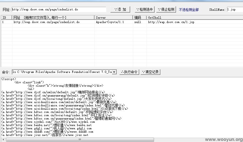
Task: Click the indexList.do URL cell in table
Action: (x=46, y=22)
